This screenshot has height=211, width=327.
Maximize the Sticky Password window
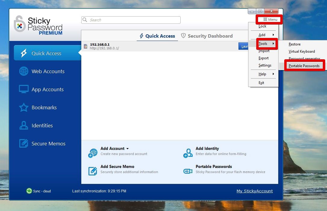pos(260,11)
